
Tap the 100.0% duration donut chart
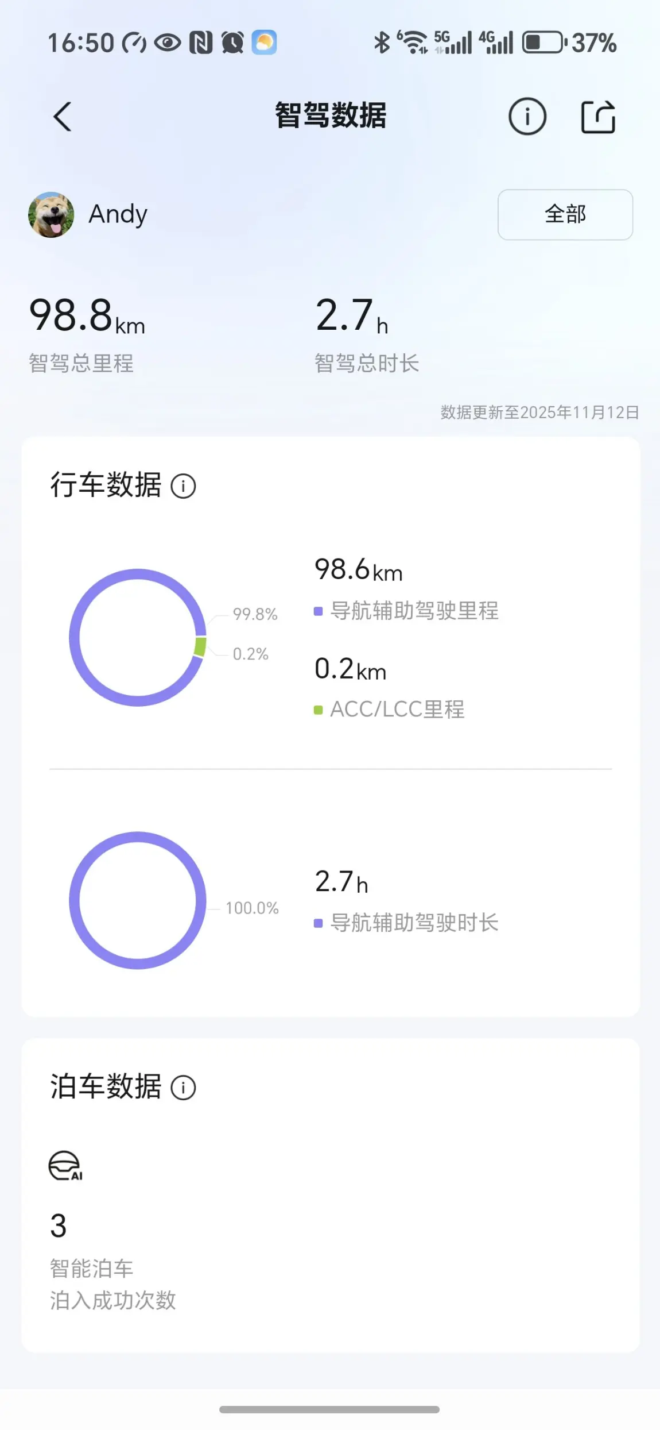point(73,900)
